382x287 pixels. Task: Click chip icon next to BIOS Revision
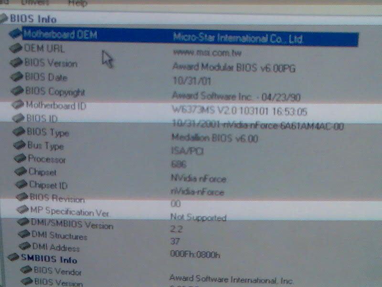click(22, 197)
